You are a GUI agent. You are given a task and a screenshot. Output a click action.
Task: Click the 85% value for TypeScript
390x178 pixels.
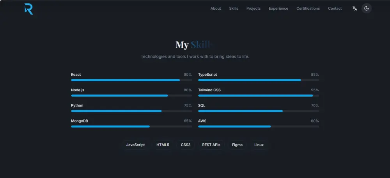click(x=315, y=75)
